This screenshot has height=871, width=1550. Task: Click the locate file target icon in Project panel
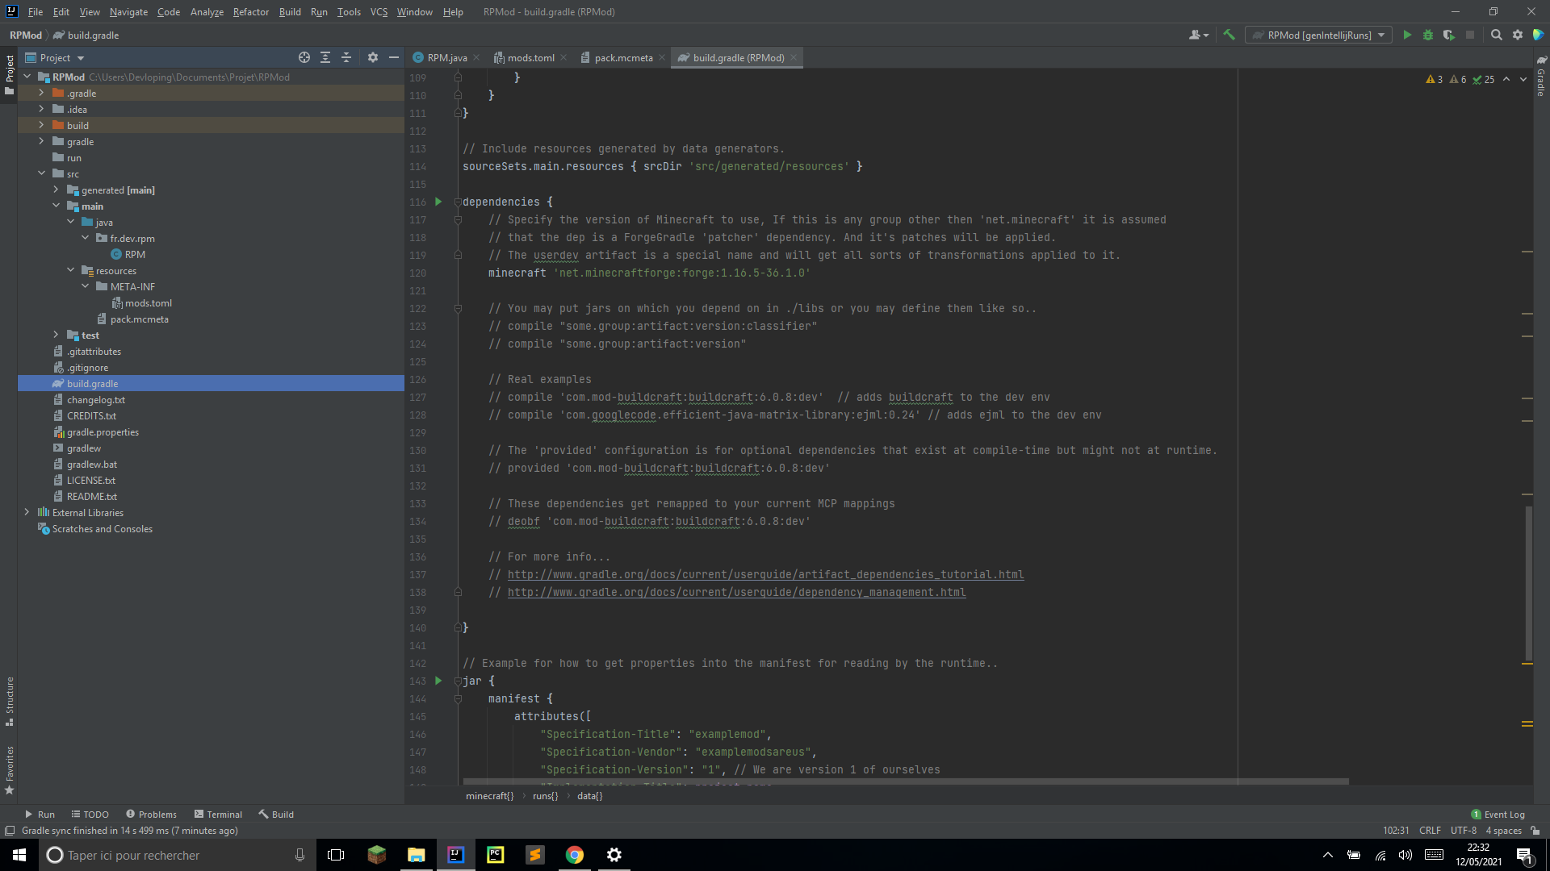304,57
